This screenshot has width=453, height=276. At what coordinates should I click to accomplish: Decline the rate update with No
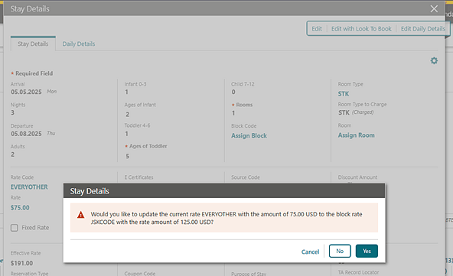pyautogui.click(x=340, y=252)
